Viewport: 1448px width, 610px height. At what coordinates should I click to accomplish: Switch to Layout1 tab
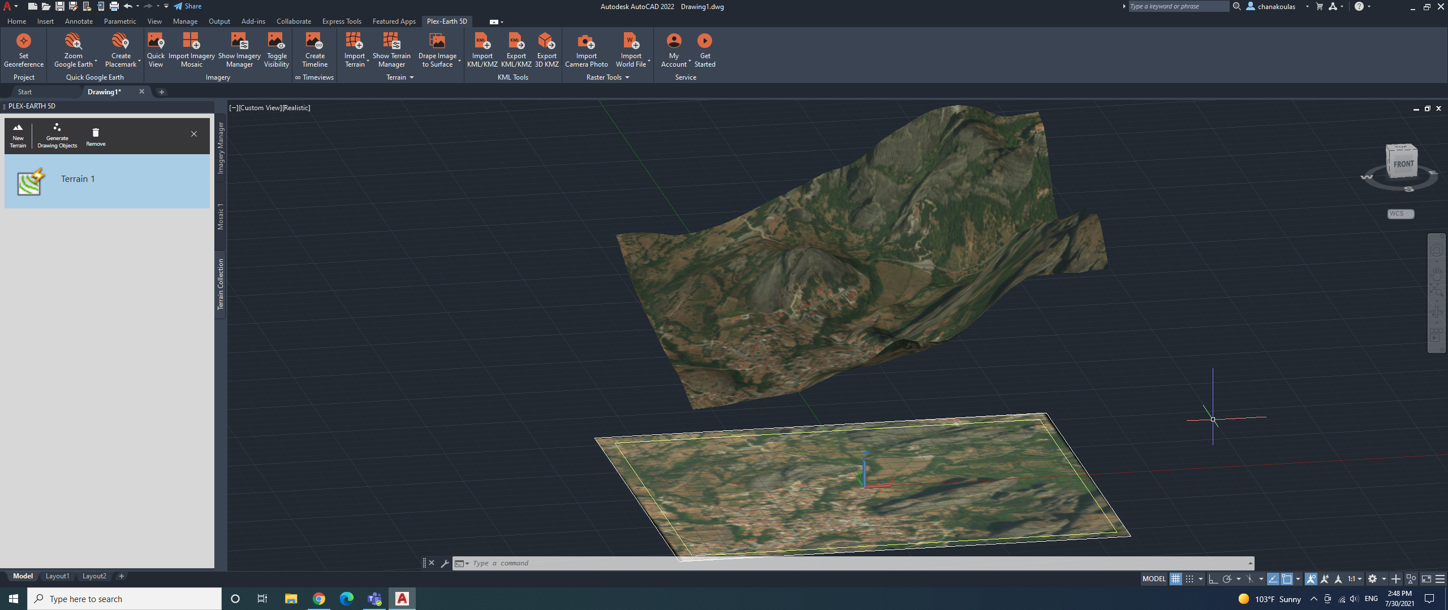57,576
